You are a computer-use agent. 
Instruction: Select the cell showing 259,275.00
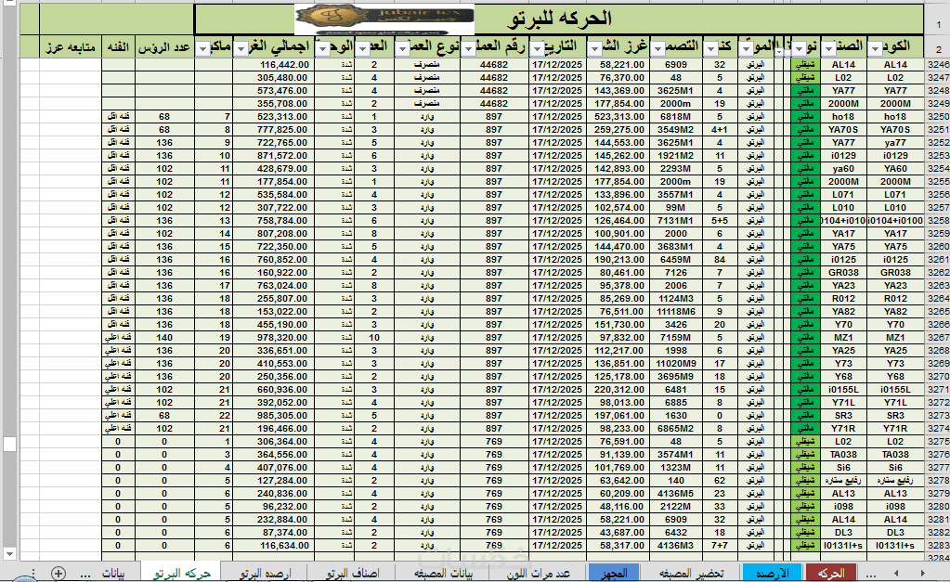(x=618, y=130)
